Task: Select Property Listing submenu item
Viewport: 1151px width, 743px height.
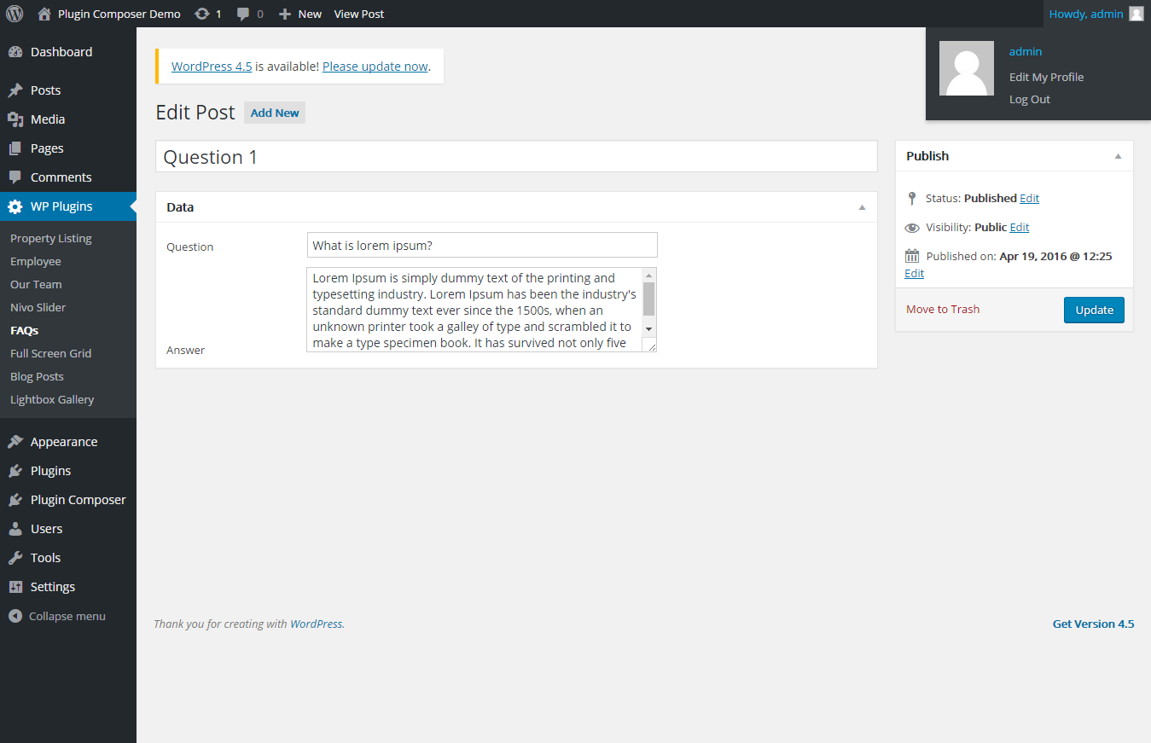Action: (x=51, y=239)
